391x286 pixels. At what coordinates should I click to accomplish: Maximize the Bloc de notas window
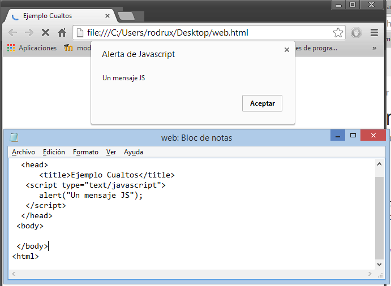353,135
